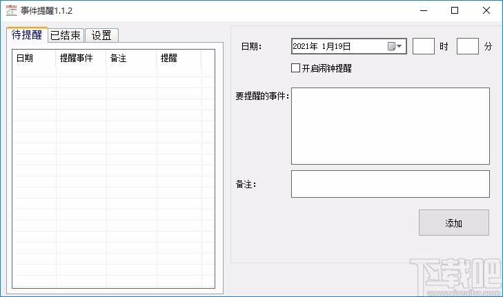Click the minute (分) input box

(468, 46)
